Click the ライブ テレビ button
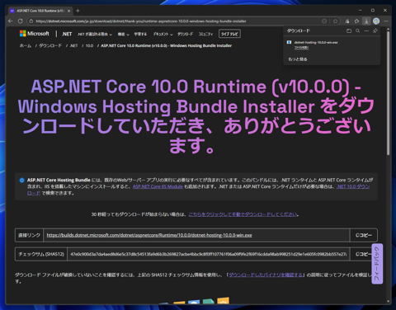396x310 pixels. click(229, 34)
